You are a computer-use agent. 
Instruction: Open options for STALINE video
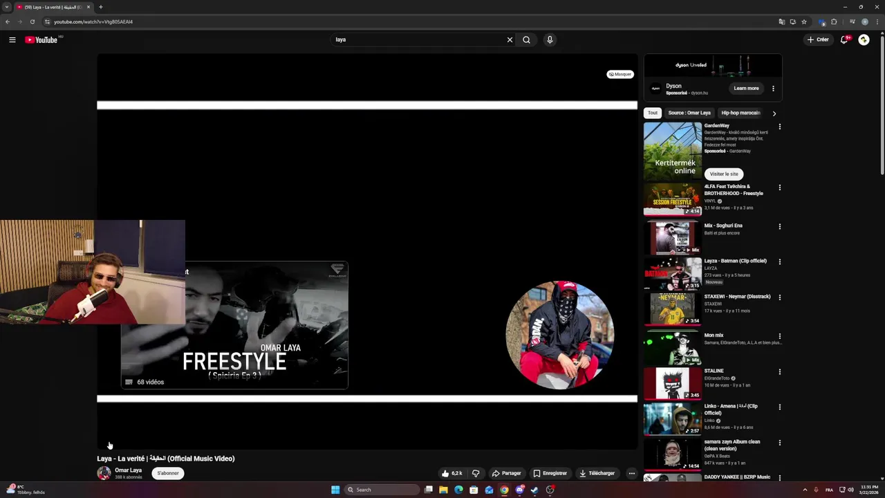point(779,371)
